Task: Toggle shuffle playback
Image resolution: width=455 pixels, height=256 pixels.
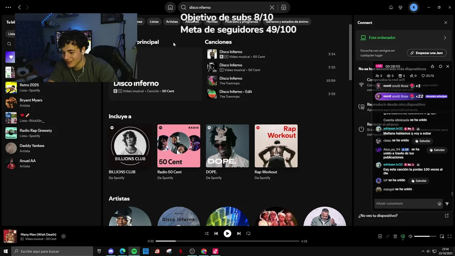Action: [x=207, y=234]
